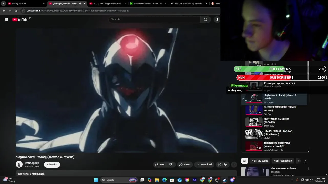Like the video with thumbs up

point(159,165)
